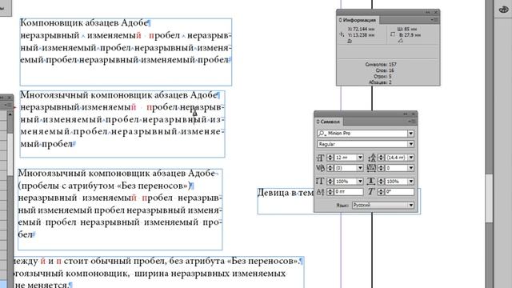Open the Information panel flyout menu

434,20
